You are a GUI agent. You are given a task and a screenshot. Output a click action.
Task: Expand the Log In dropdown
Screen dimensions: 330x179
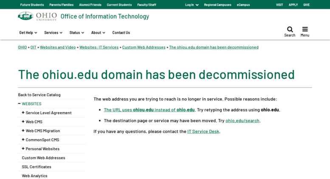[x=192, y=5]
